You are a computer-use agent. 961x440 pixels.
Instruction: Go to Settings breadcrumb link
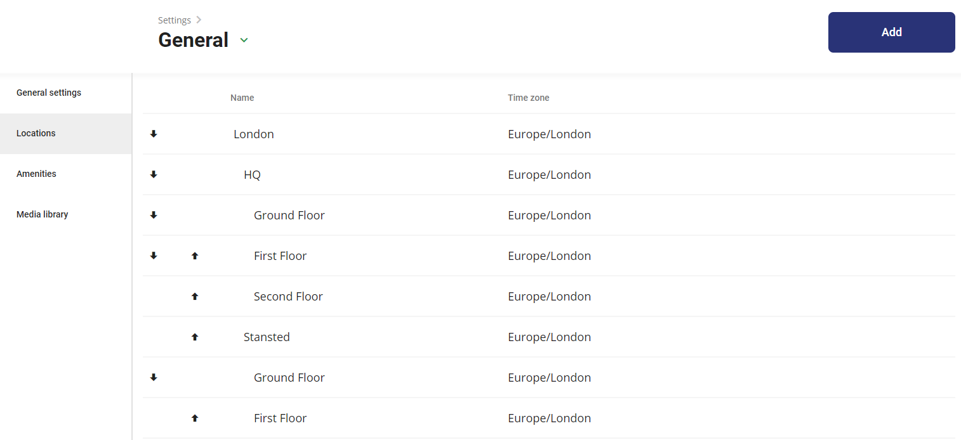tap(175, 20)
